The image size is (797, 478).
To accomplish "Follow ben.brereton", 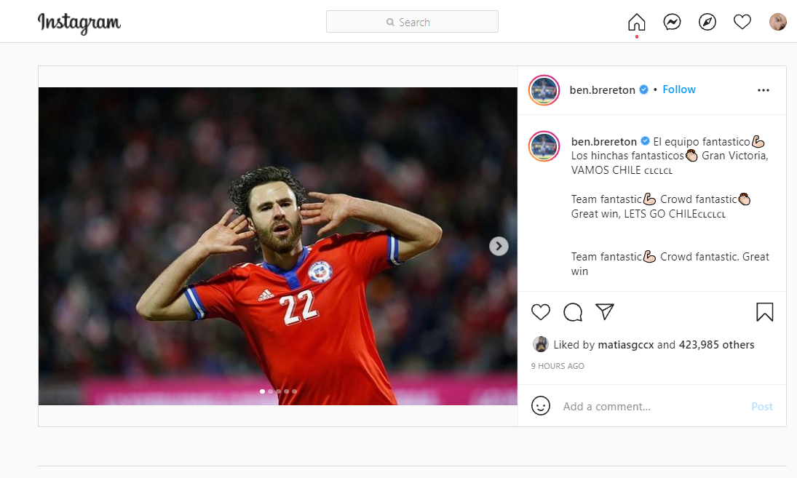I will click(678, 89).
